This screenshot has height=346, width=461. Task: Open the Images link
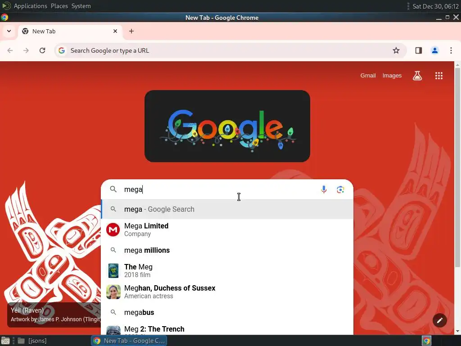392,76
